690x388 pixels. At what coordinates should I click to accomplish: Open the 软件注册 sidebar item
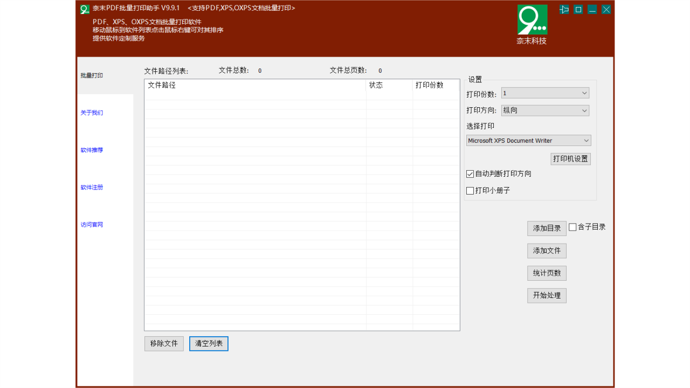click(x=92, y=188)
